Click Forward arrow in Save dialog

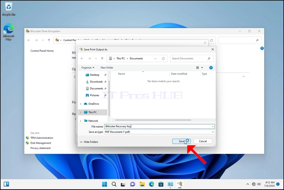90,59
